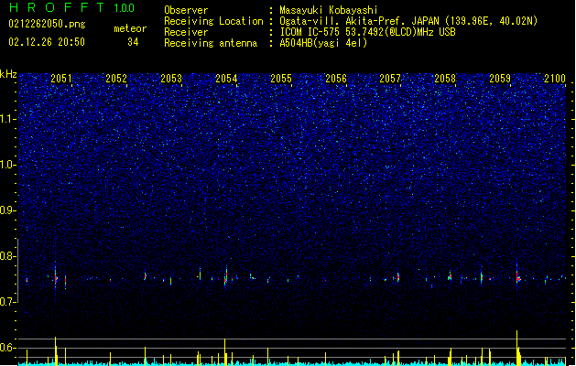Screen dimensions: 576x366
Task: Click the meteor count 34
Action: (x=133, y=42)
